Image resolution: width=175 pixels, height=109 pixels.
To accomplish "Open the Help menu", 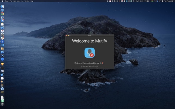I will 32,1.
